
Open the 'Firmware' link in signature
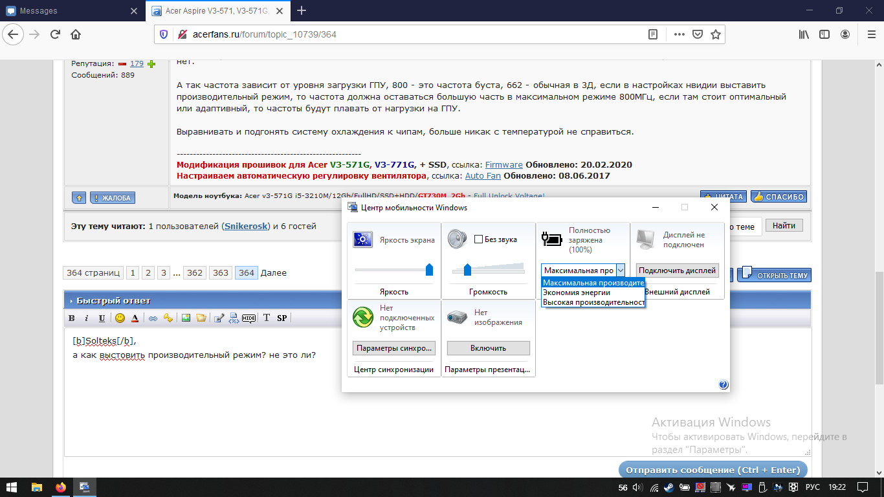[x=504, y=165]
